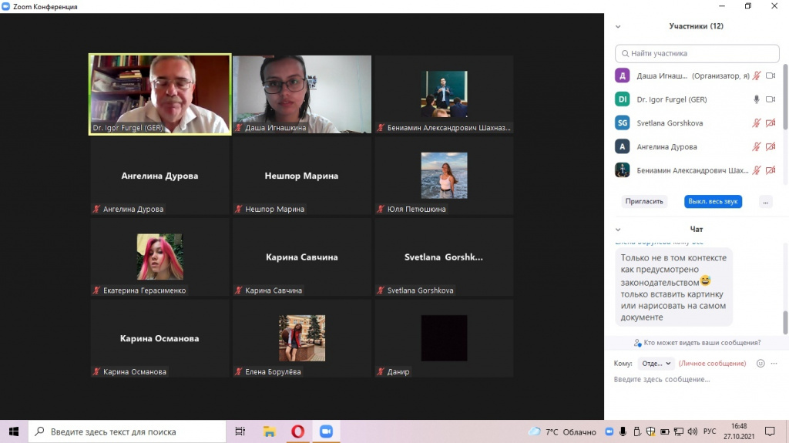The image size is (789, 443).
Task: Toggle Dr. Igor Furgel's camera icon in list
Action: click(771, 99)
